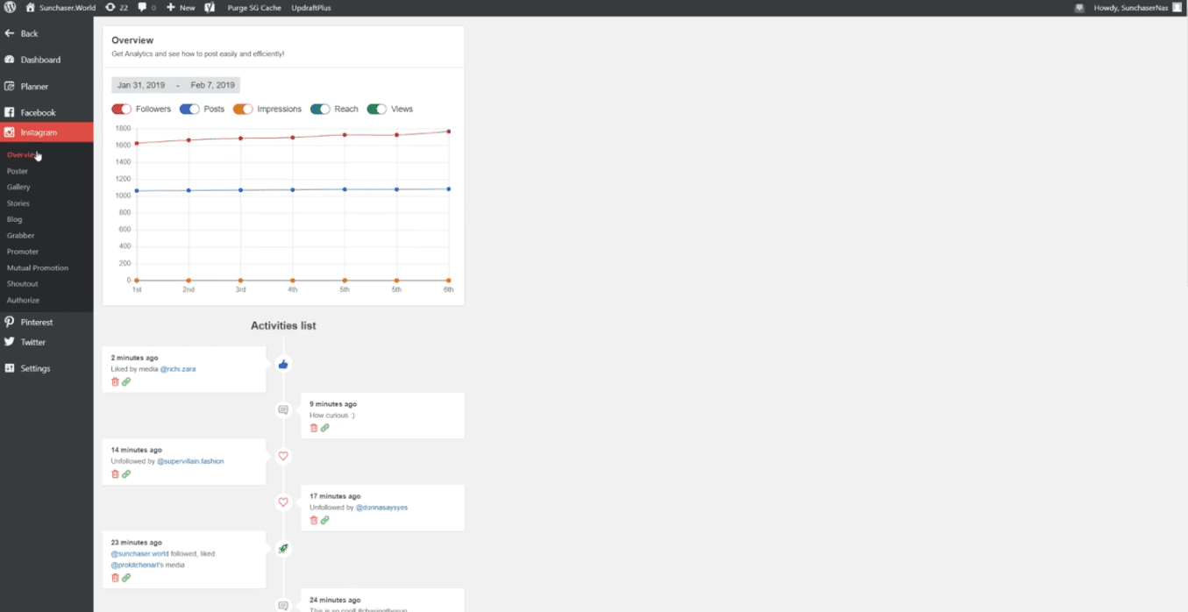Screen dimensions: 1188x612
Task: Click heart icon for 14 minutes ago activity
Action: pos(282,456)
